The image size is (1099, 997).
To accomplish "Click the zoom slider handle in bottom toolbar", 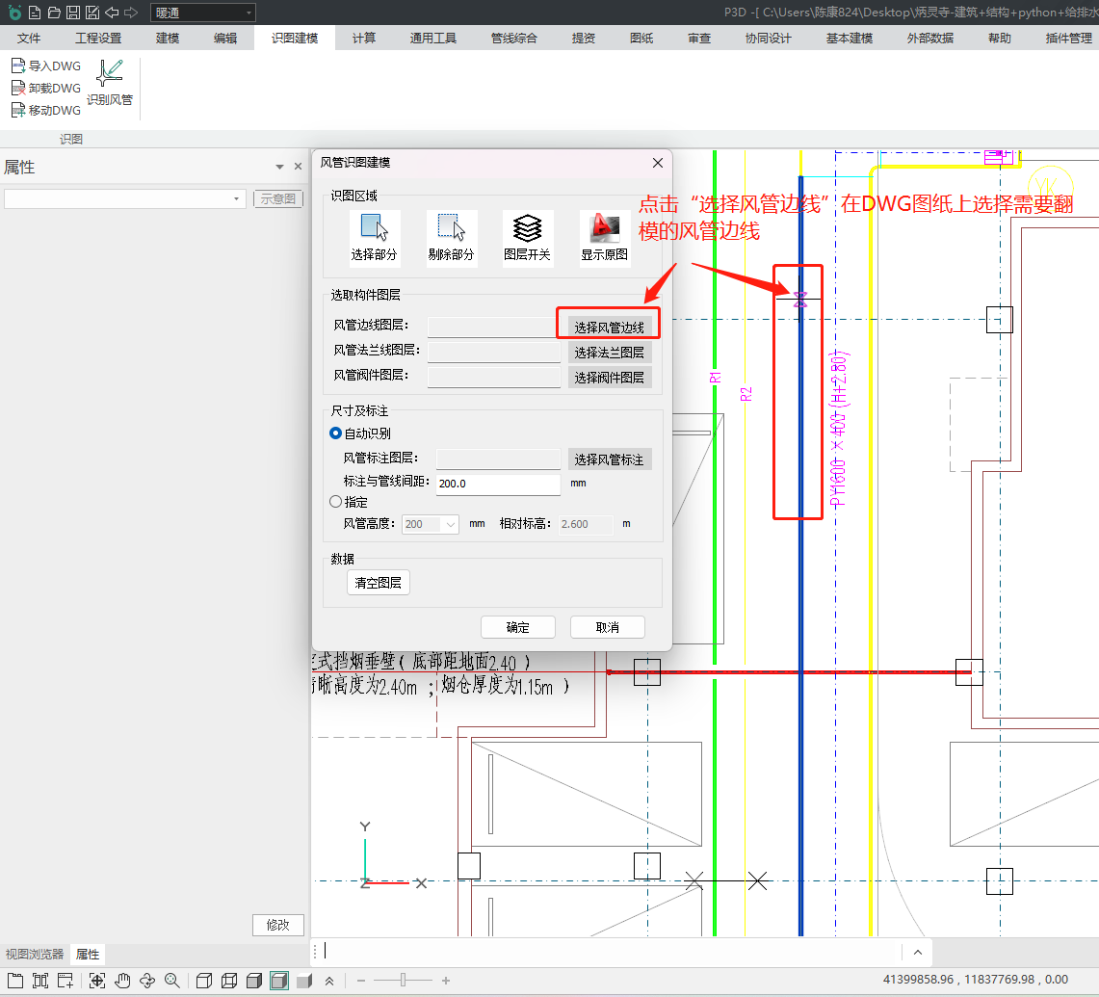I will coord(403,981).
